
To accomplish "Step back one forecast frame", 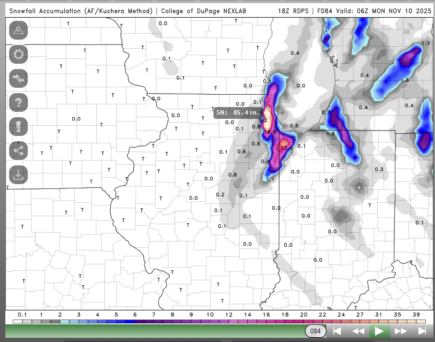I will [358, 331].
